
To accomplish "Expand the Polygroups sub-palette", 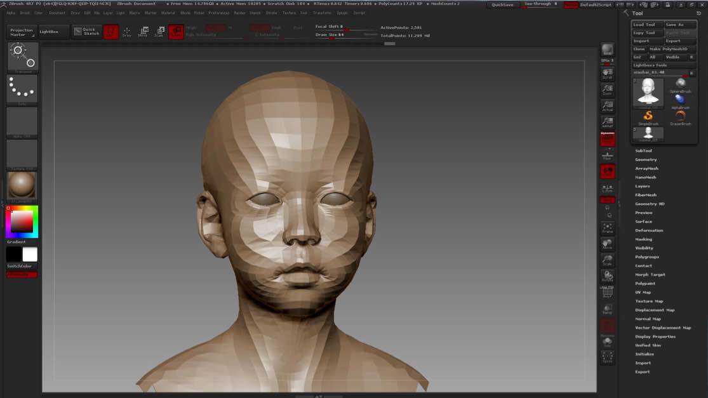I will [647, 256].
